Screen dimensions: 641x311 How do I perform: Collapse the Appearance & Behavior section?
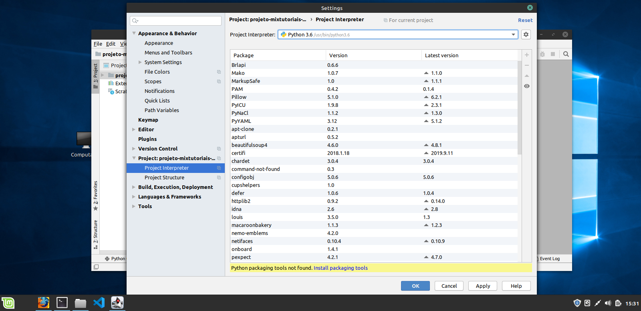[134, 34]
